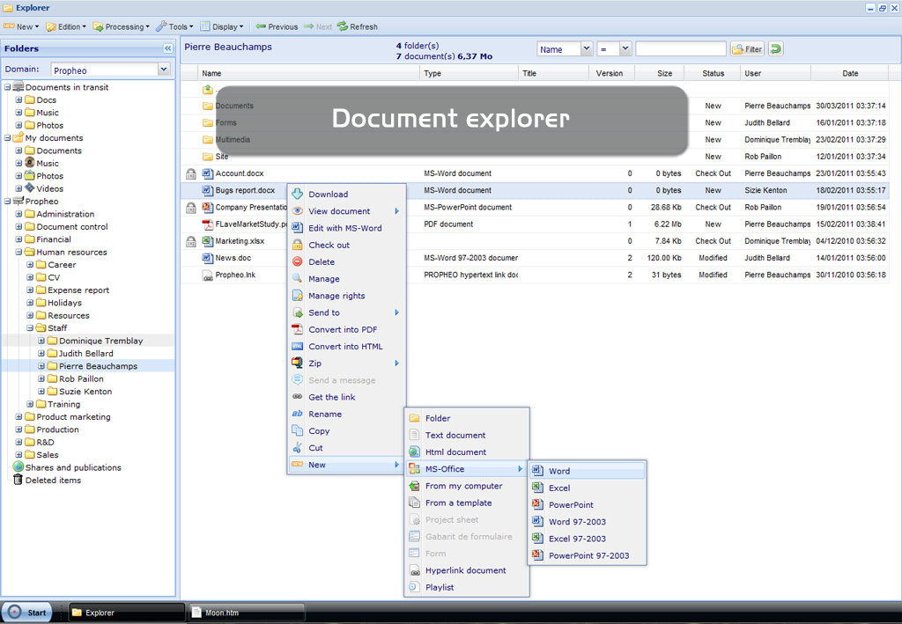Click the filter value text field
The image size is (902, 624).
681,49
